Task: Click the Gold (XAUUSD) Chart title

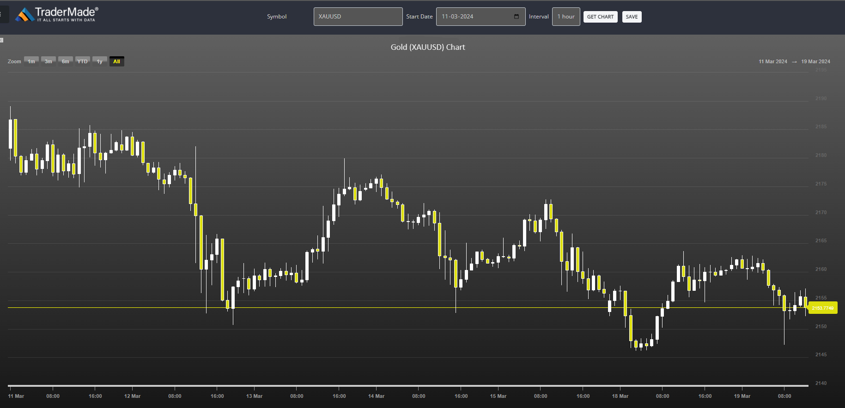Action: (428, 47)
